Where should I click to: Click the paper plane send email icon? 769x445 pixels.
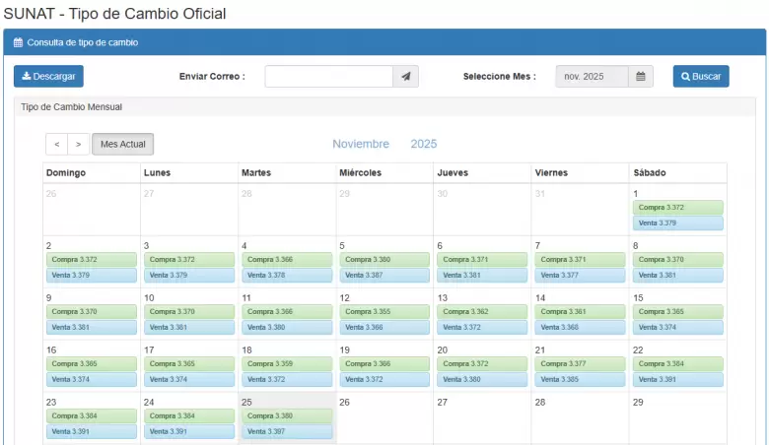[406, 77]
